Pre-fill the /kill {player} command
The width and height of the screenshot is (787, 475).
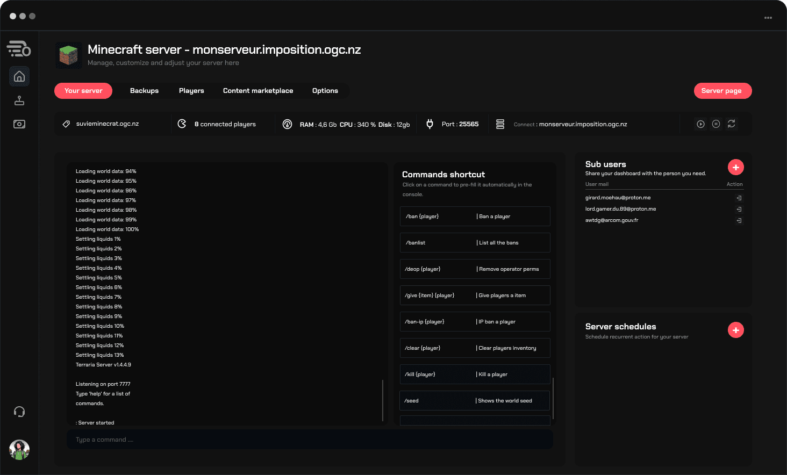pyautogui.click(x=475, y=375)
